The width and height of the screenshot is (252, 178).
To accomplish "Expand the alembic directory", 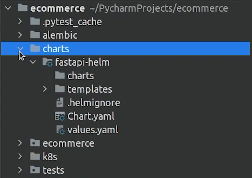I will [x=20, y=35].
